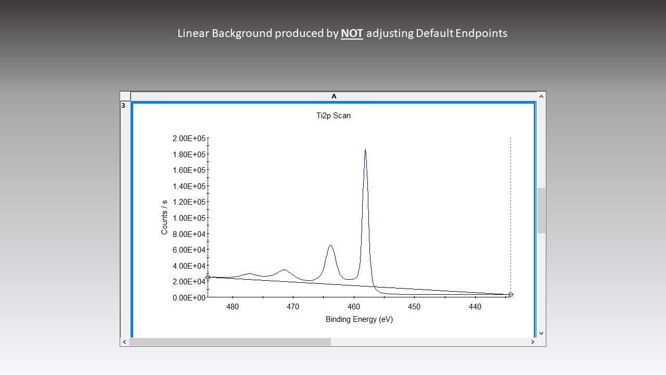
Task: Select the column header A
Action: (334, 96)
